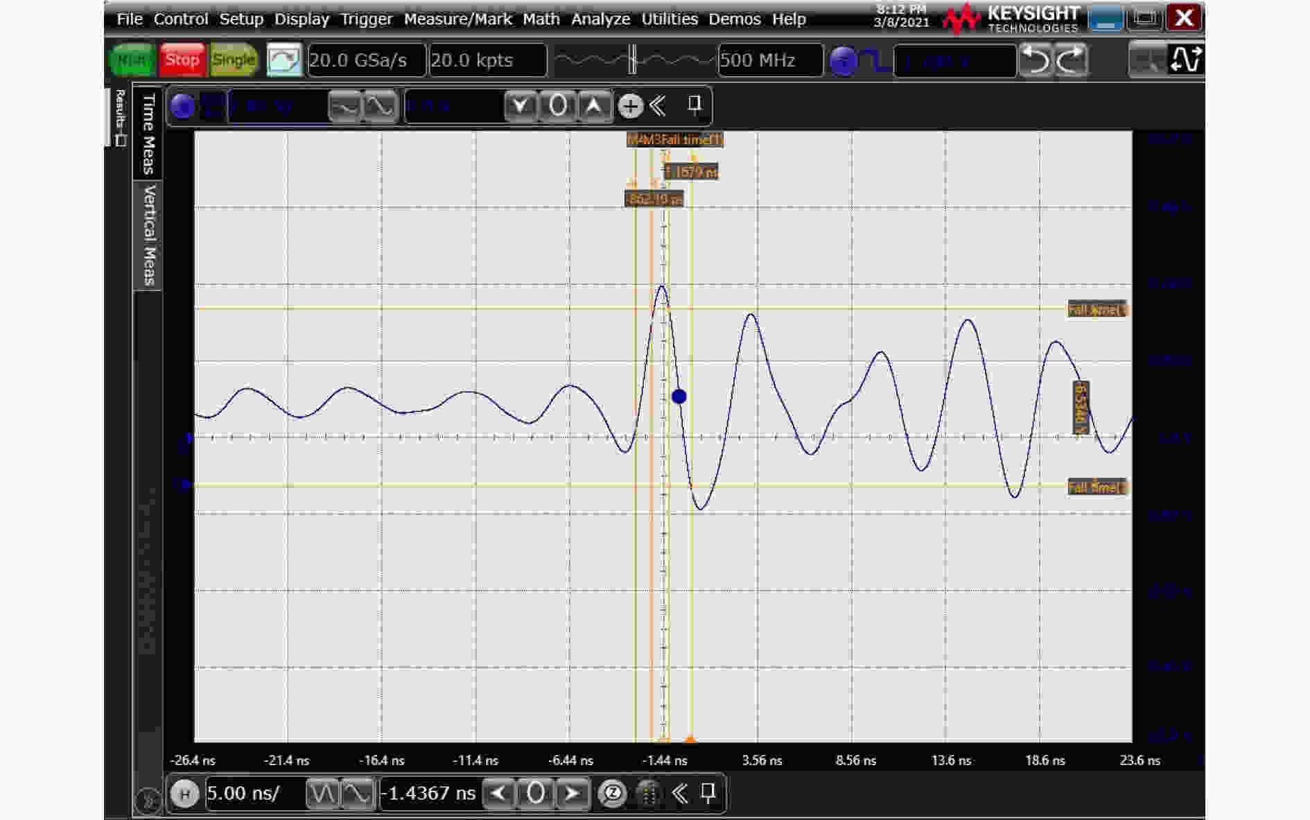This screenshot has width=1310, height=820.
Task: Click the 5.00 ns/ time scale field
Action: [255, 793]
